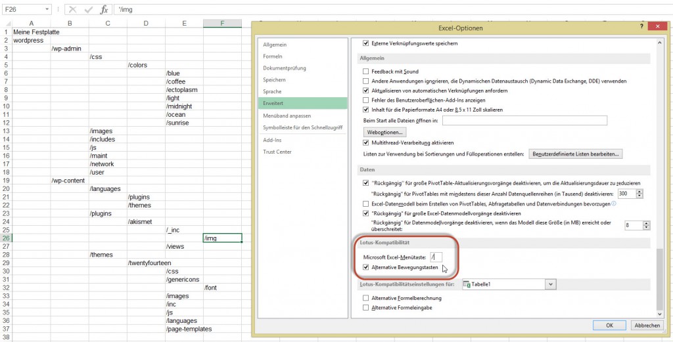Screen dimensions: 673x342
Task: Click the dialog Help question mark icon
Action: point(641,26)
